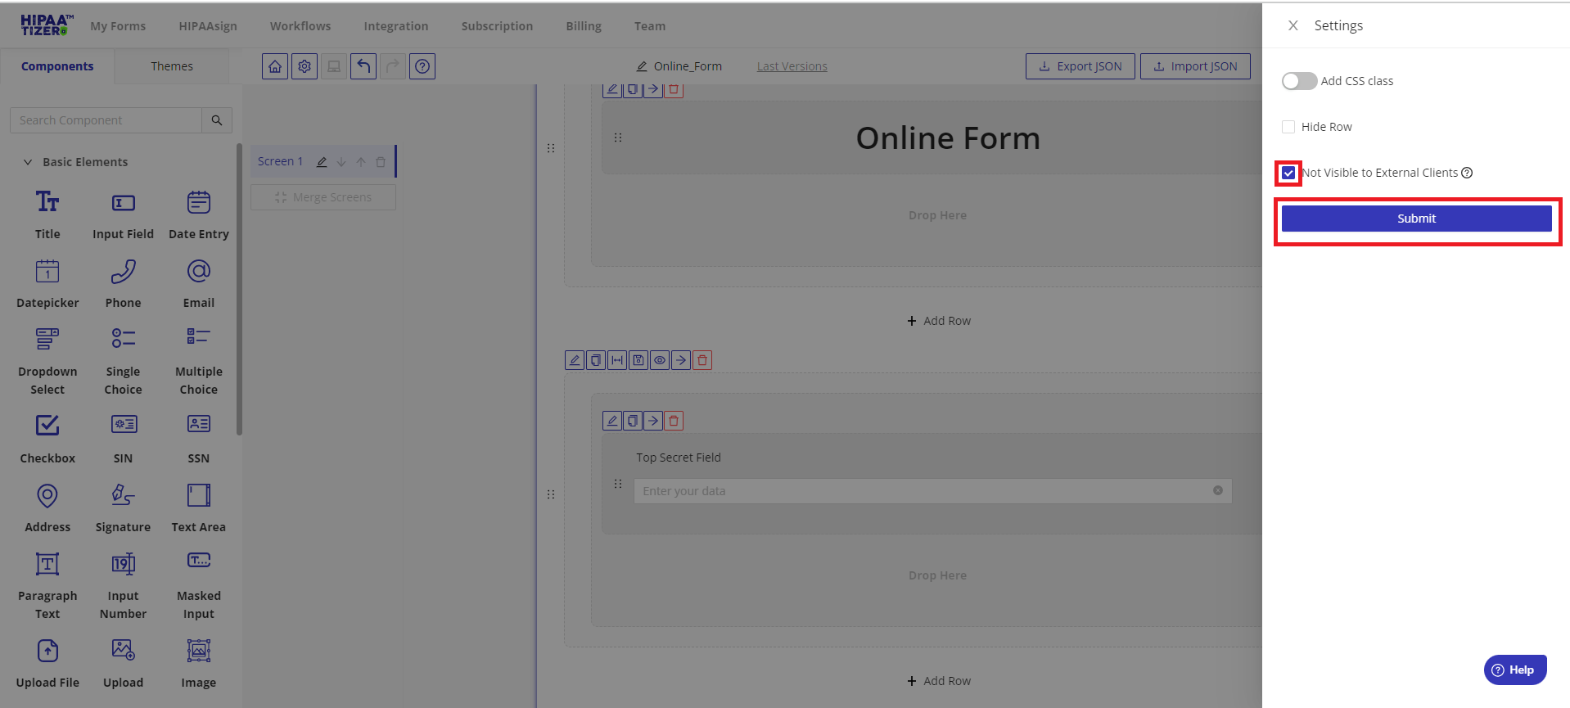The image size is (1570, 708).
Task: Click move arrow on Top Secret Field component
Action: [653, 421]
